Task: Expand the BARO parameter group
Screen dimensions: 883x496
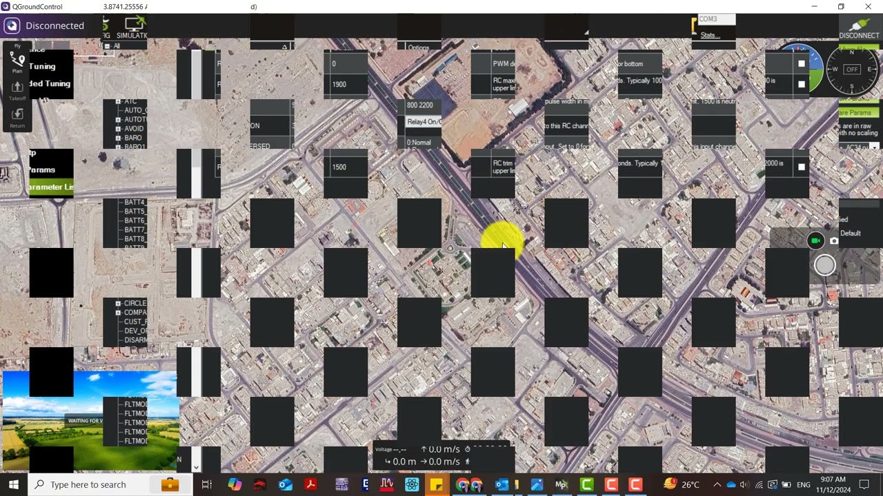Action: (119, 138)
